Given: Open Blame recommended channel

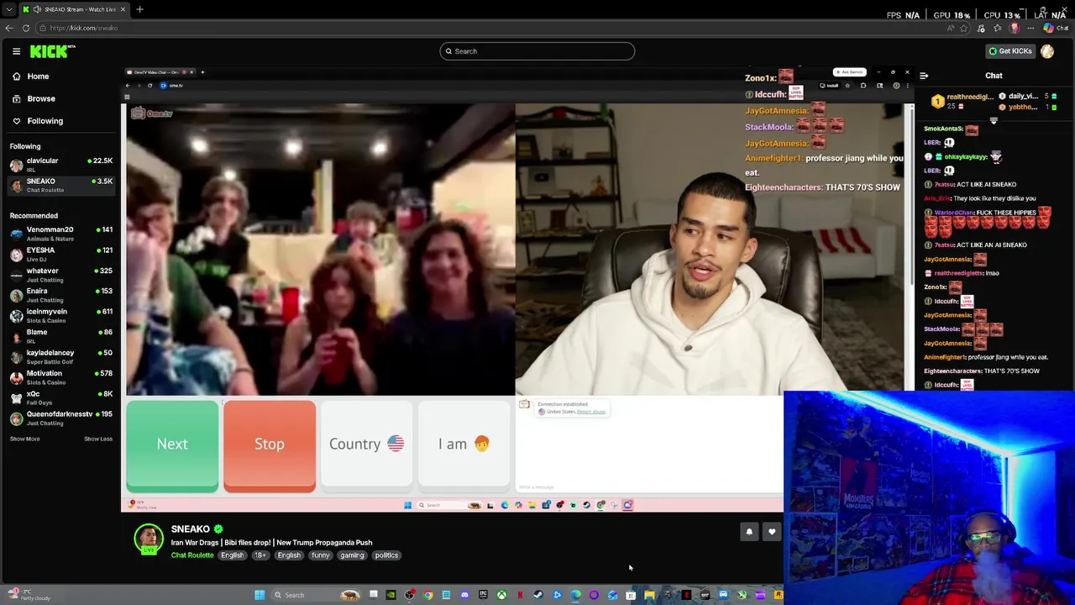Looking at the screenshot, I should coord(60,336).
